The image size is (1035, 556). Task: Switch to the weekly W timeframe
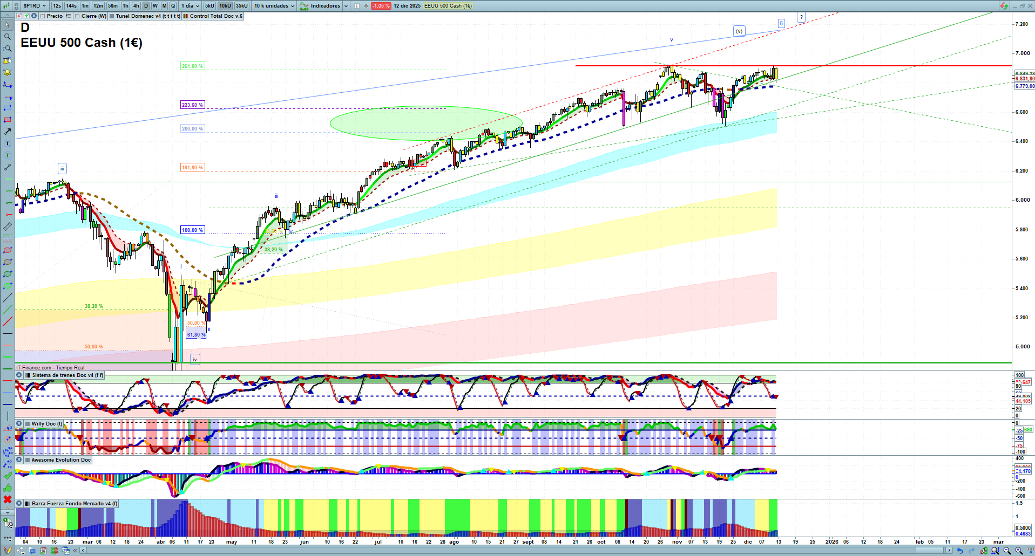coord(155,6)
